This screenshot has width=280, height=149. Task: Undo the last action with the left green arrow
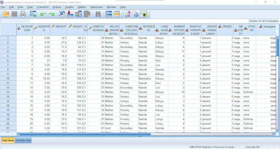[x=43, y=14]
